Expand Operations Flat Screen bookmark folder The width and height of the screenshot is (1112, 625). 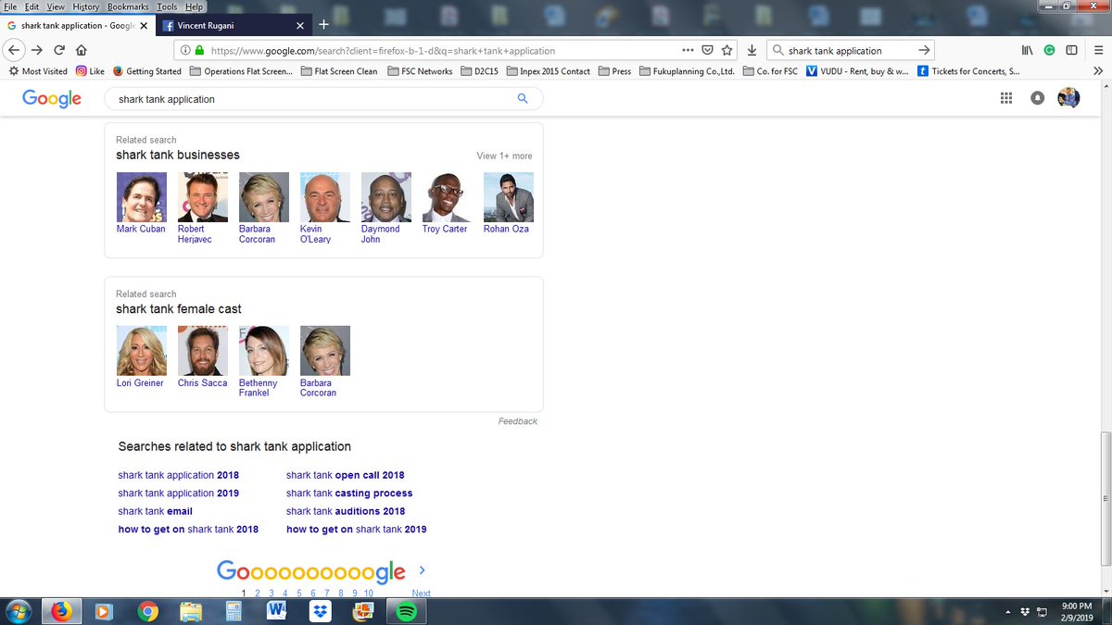tap(241, 70)
